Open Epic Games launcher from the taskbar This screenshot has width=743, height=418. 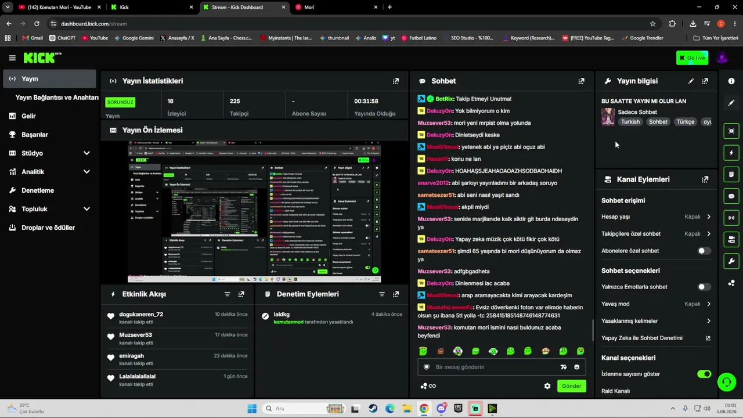[458, 409]
